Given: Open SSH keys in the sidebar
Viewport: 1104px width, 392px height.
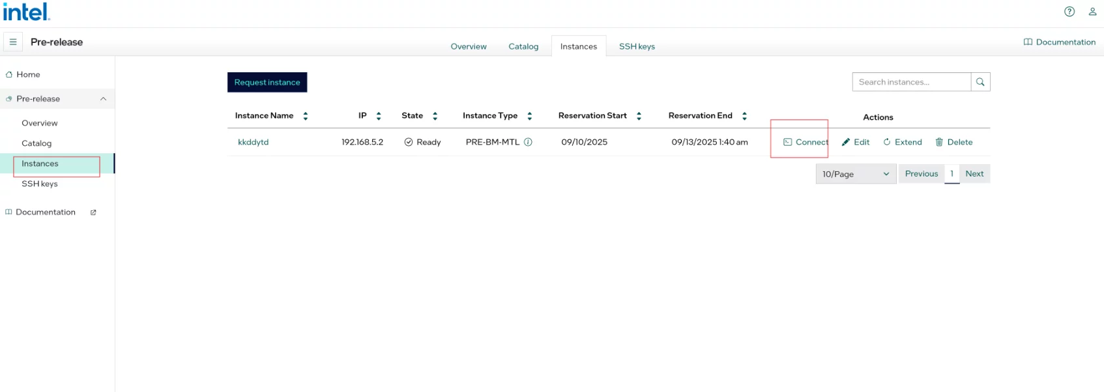Looking at the screenshot, I should 40,184.
